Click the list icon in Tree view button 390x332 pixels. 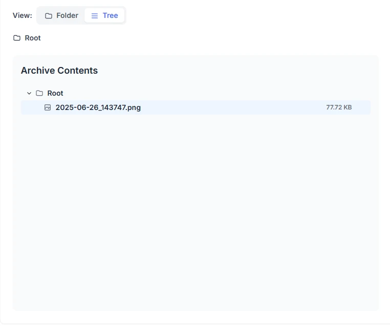(95, 16)
